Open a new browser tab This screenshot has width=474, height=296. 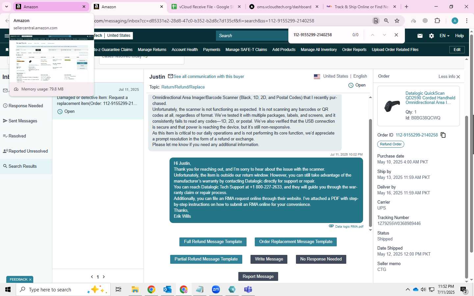[x=407, y=7]
